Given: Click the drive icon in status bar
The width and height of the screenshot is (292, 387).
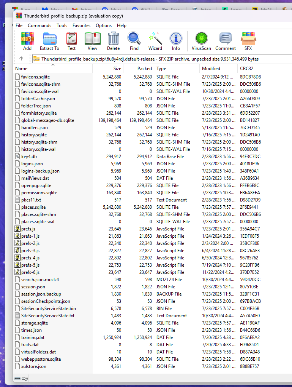Looking at the screenshot, I should [17, 378].
